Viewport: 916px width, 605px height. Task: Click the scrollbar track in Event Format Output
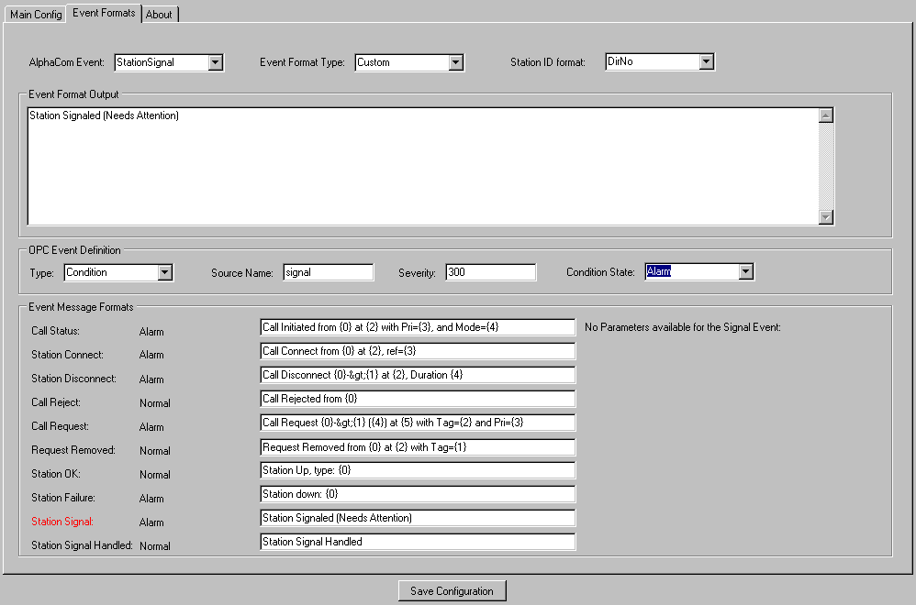click(x=826, y=166)
